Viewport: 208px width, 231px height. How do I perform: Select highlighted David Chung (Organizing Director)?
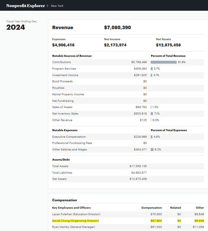pyautogui.click(x=75, y=221)
